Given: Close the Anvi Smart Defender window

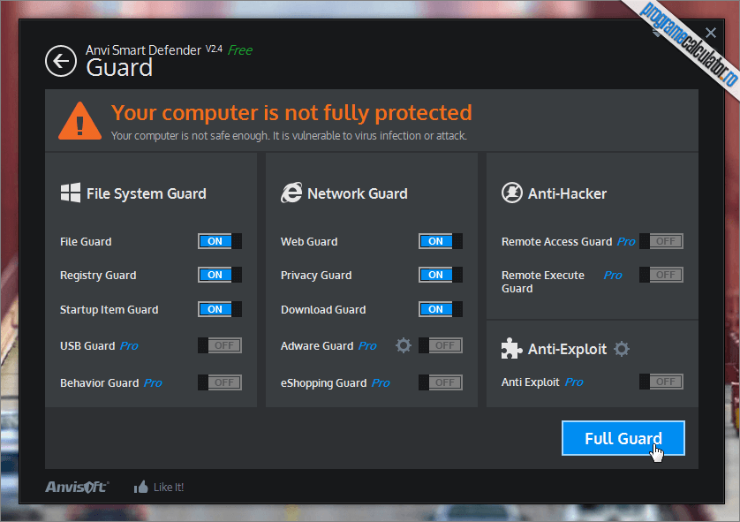Looking at the screenshot, I should coord(710,33).
